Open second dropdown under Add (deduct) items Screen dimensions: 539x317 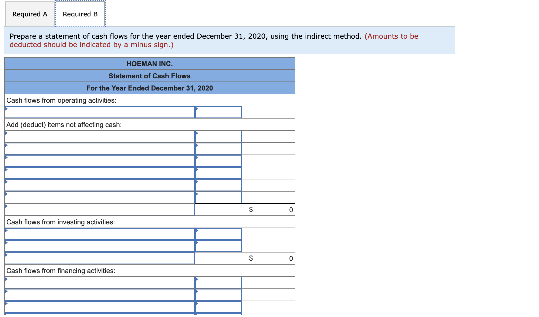[100, 149]
